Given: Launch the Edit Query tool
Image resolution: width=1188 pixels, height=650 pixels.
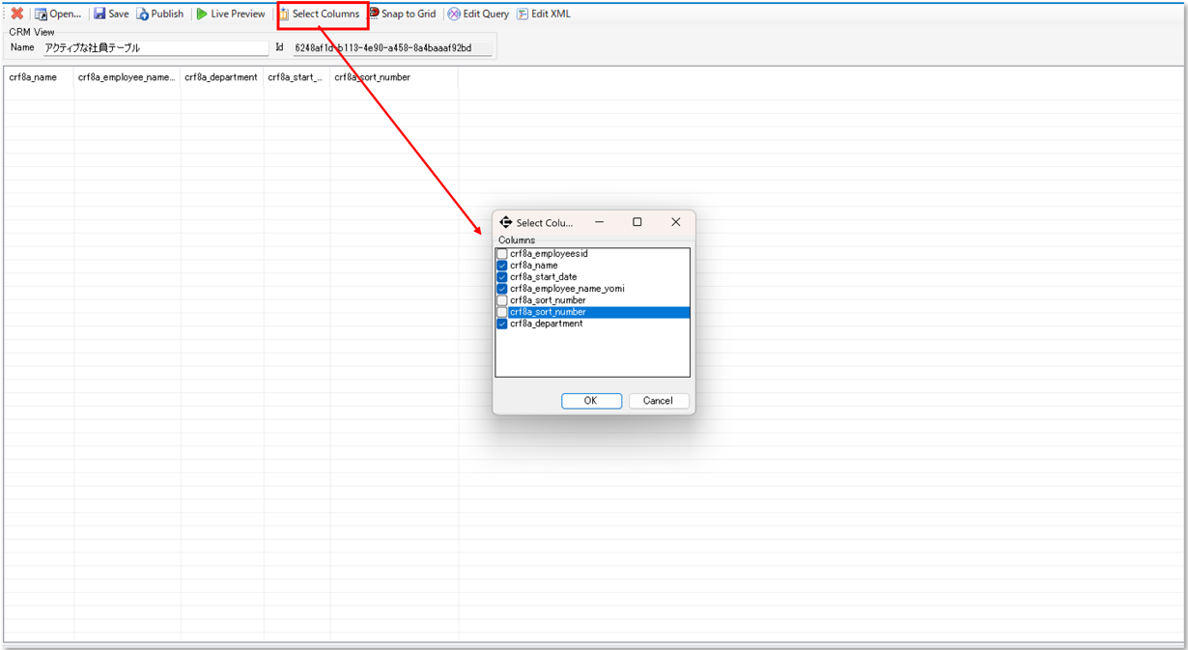Looking at the screenshot, I should click(x=478, y=14).
